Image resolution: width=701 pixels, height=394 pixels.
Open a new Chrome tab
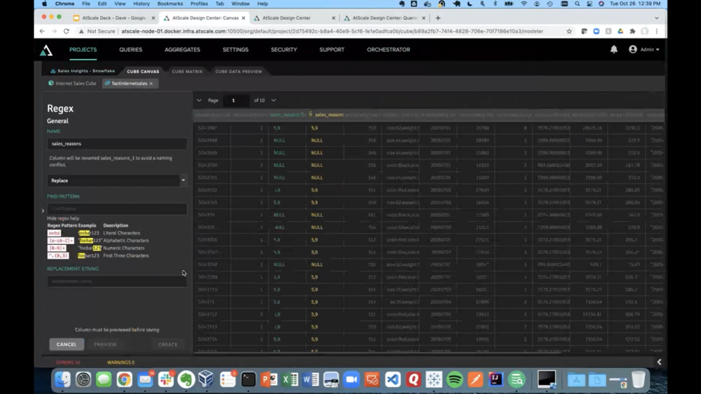click(437, 18)
